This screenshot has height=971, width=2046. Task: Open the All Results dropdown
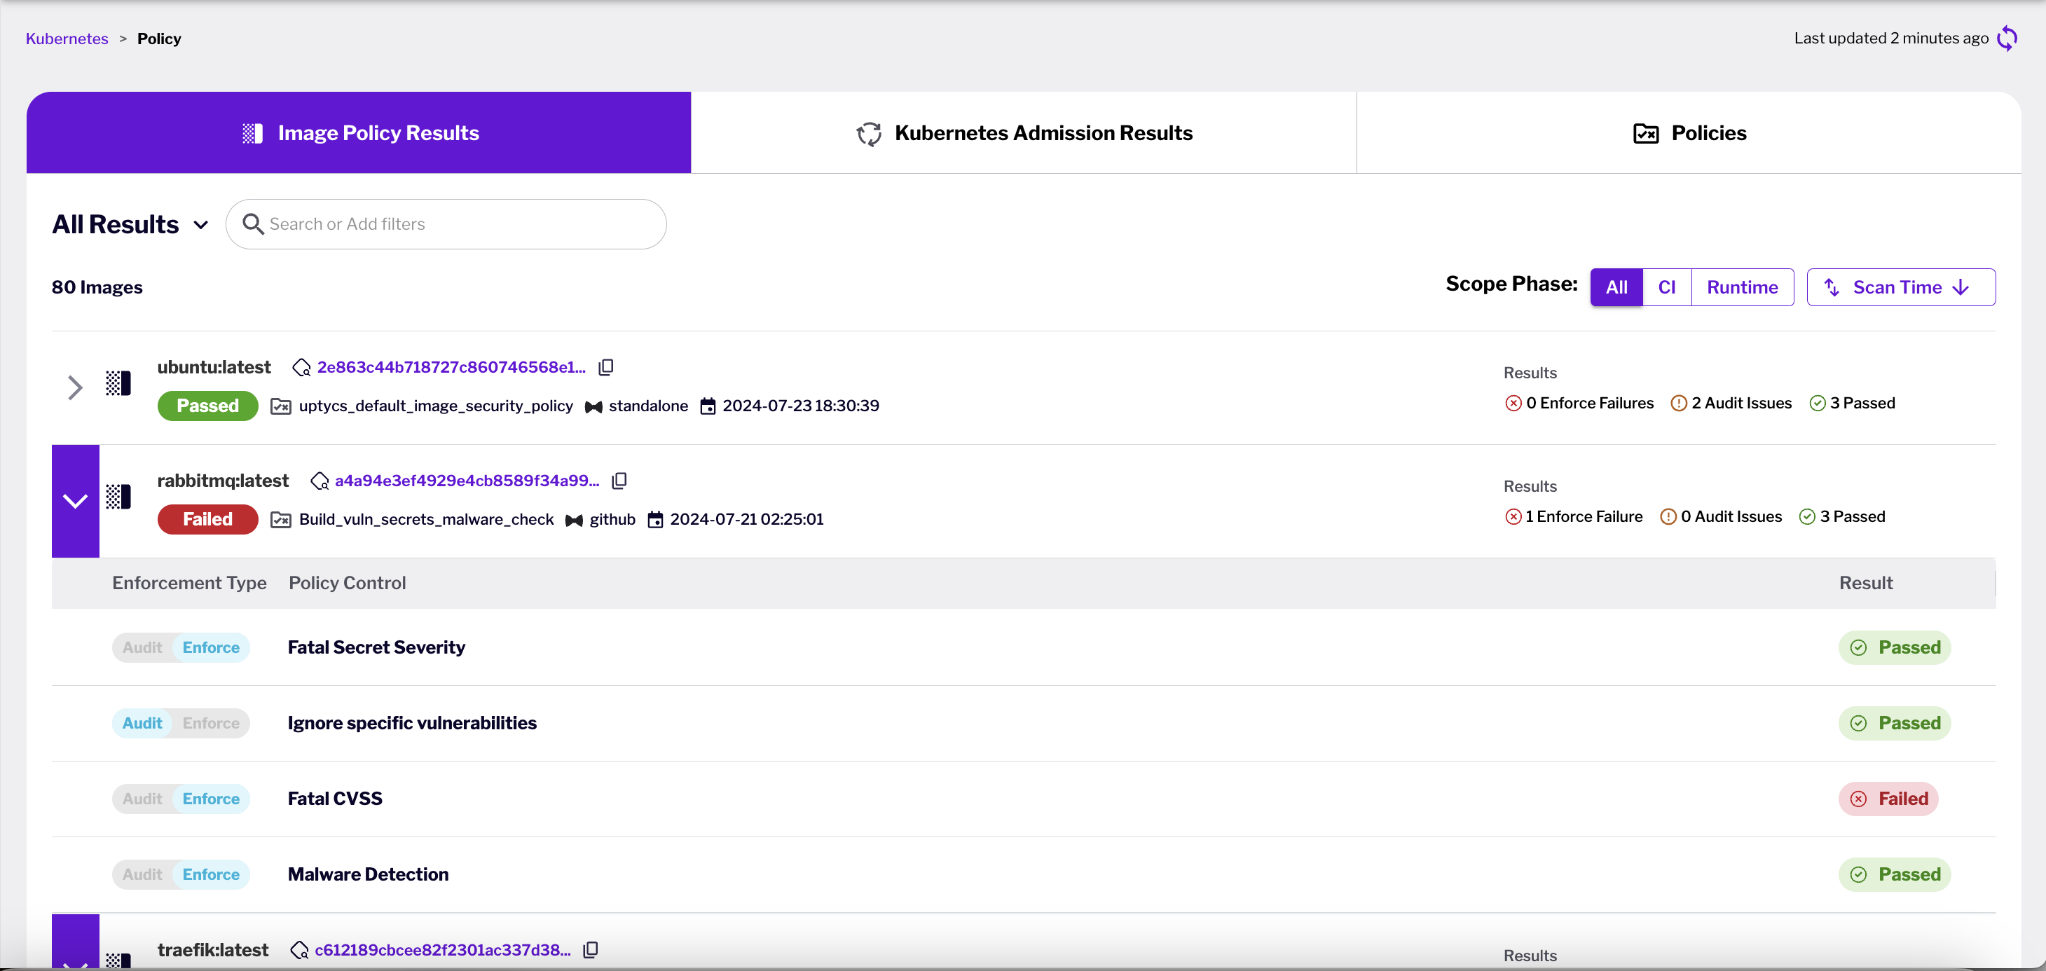130,225
